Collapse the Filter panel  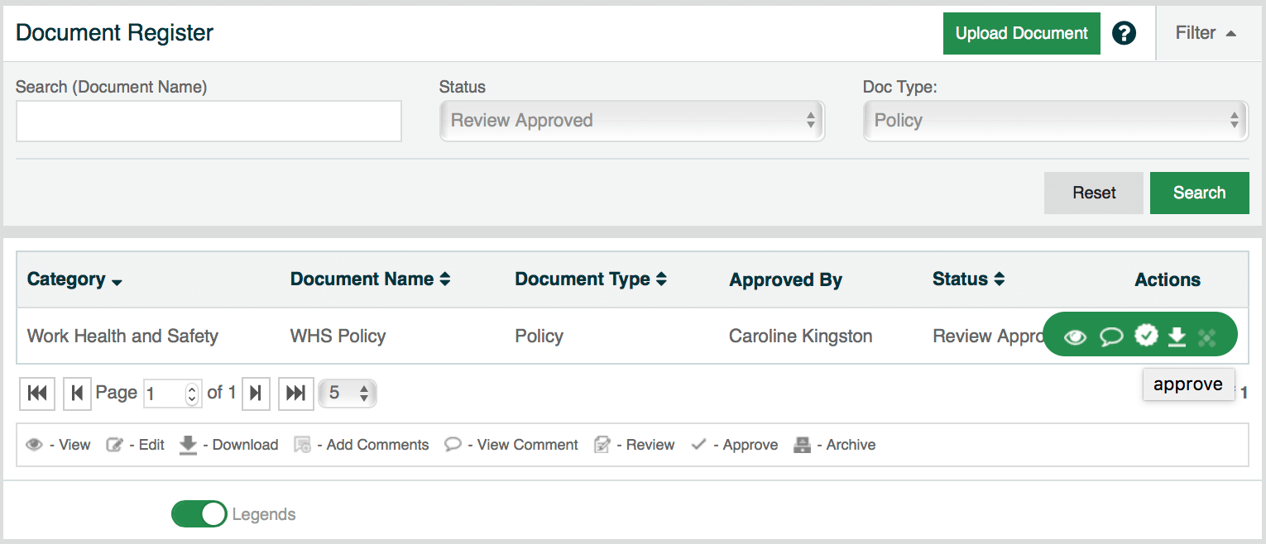(x=1206, y=33)
